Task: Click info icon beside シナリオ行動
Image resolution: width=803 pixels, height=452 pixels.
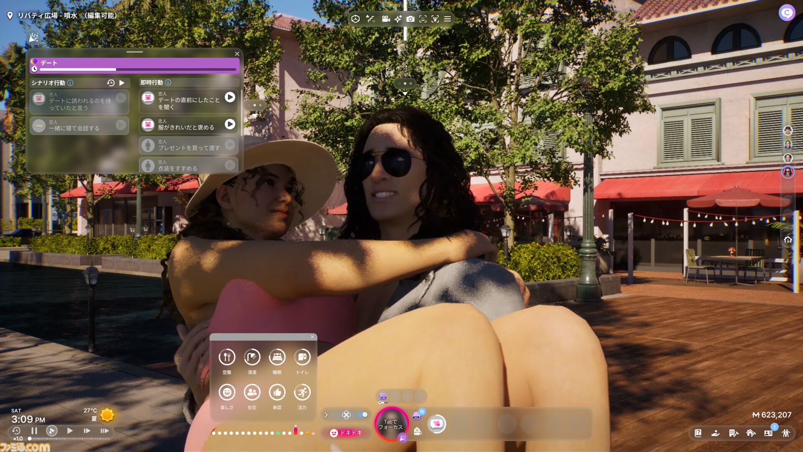Action: (70, 83)
